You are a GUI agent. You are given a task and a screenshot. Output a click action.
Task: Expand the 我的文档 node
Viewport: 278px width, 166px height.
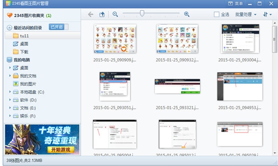click(10, 76)
